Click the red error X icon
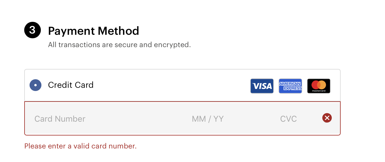 [327, 118]
